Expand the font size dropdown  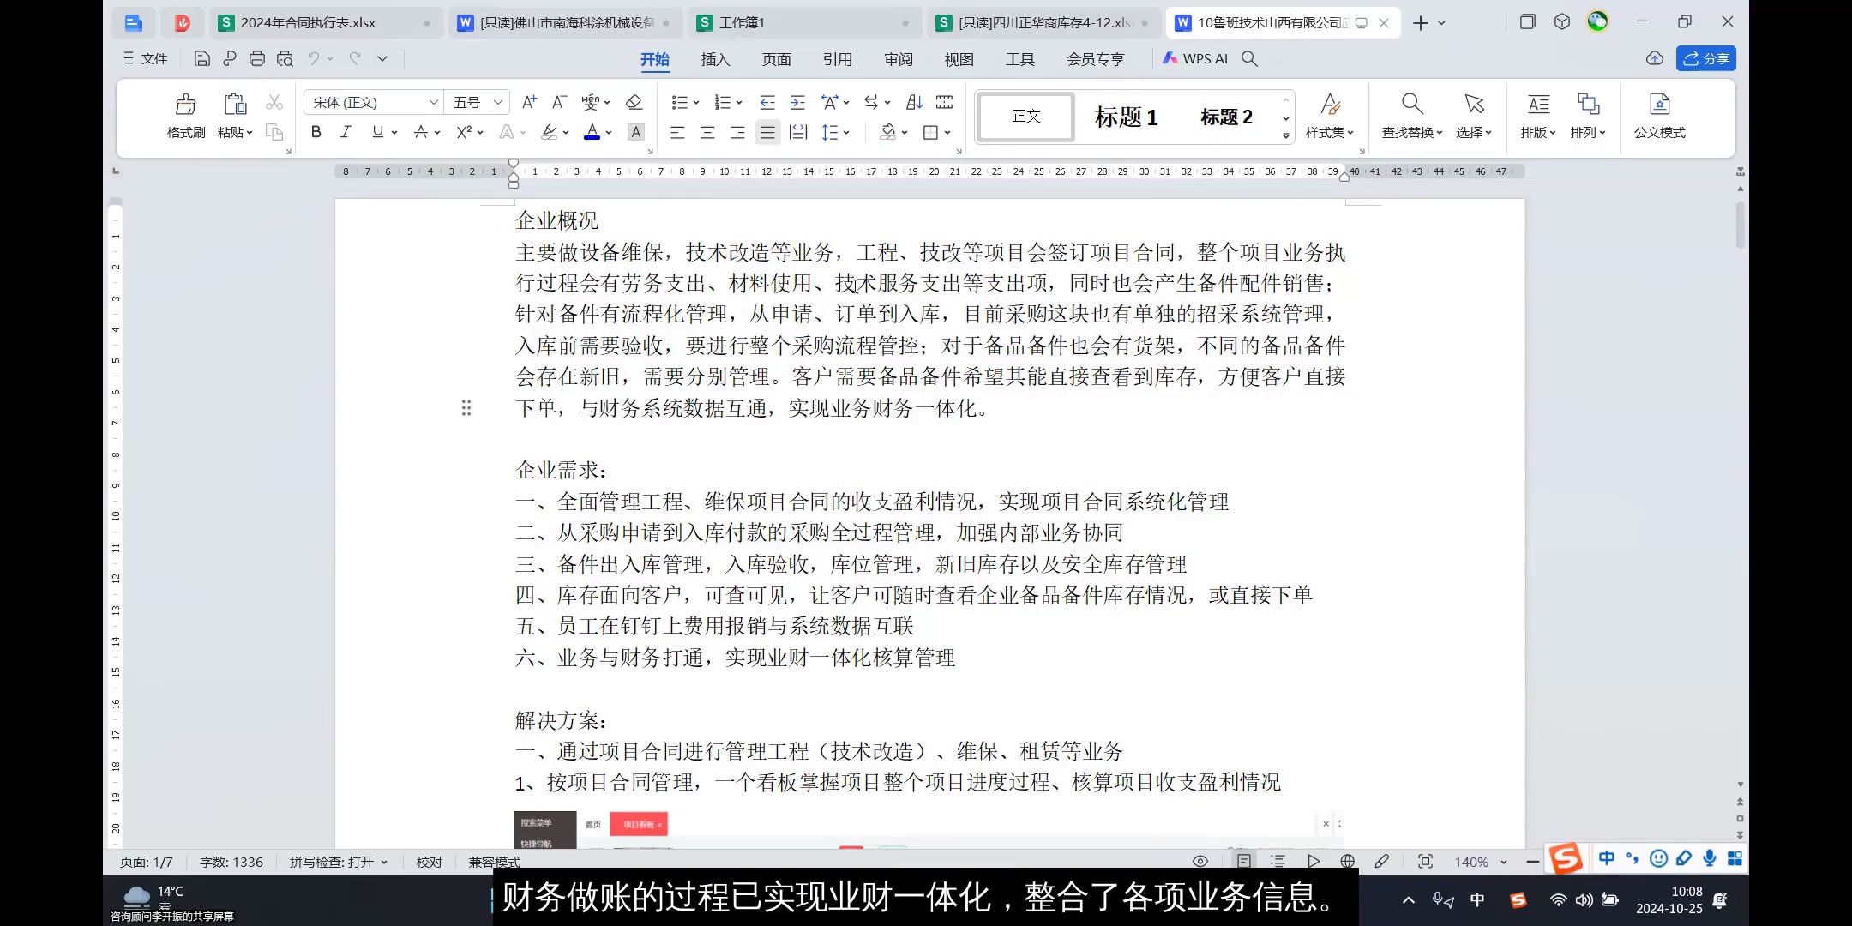point(500,101)
